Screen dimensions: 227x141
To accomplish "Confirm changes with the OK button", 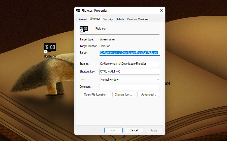I will tap(113, 130).
